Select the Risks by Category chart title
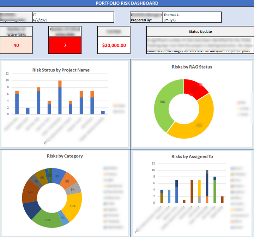 (x=65, y=156)
